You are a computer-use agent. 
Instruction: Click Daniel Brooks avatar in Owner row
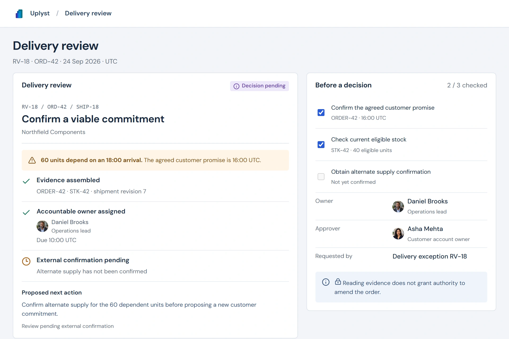point(398,207)
